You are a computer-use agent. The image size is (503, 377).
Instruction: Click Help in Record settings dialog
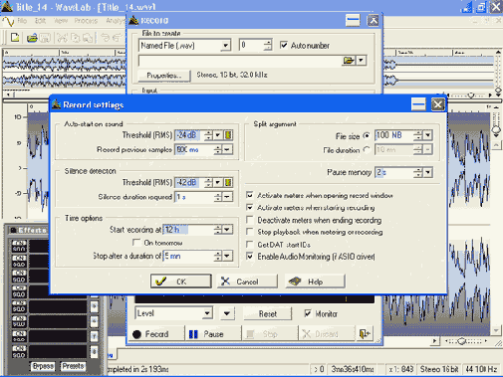point(315,282)
